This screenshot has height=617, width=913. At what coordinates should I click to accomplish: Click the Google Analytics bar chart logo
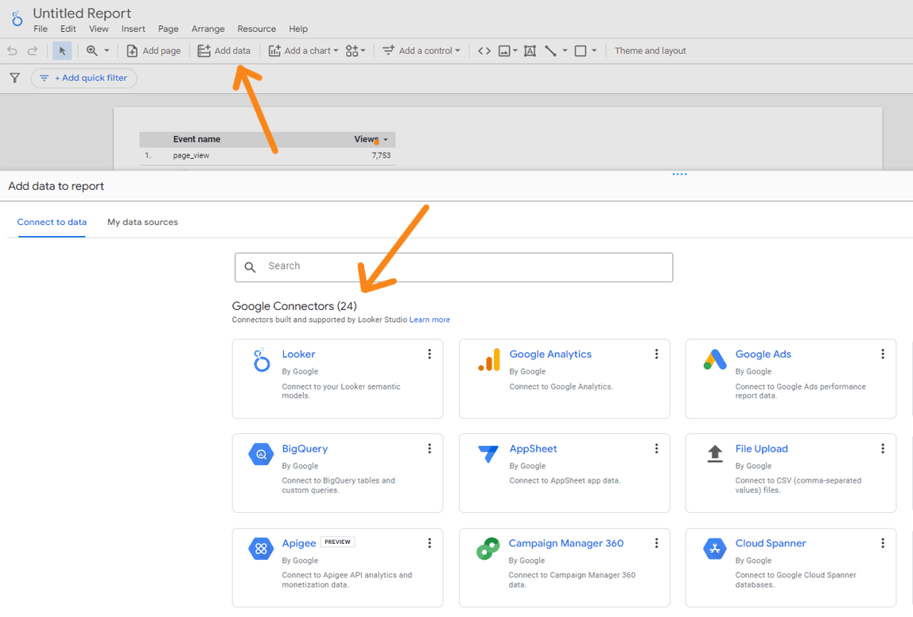pos(489,359)
